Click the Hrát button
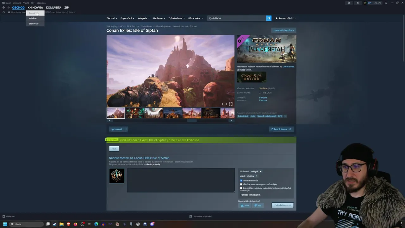The width and height of the screenshot is (405, 228). (114, 149)
